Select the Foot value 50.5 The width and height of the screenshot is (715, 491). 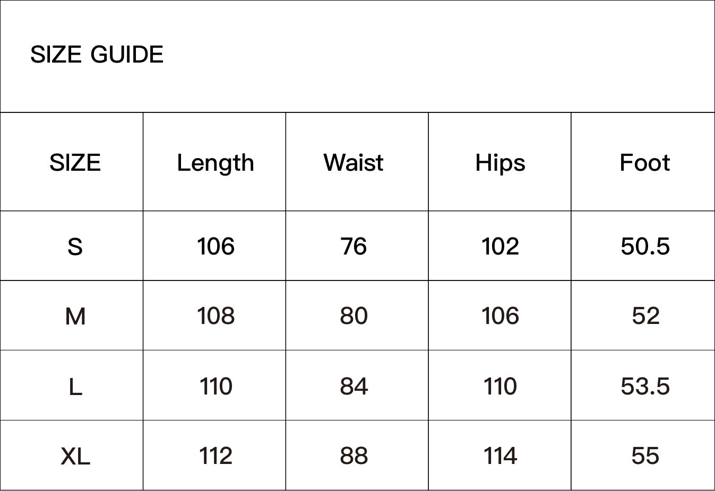(x=645, y=247)
